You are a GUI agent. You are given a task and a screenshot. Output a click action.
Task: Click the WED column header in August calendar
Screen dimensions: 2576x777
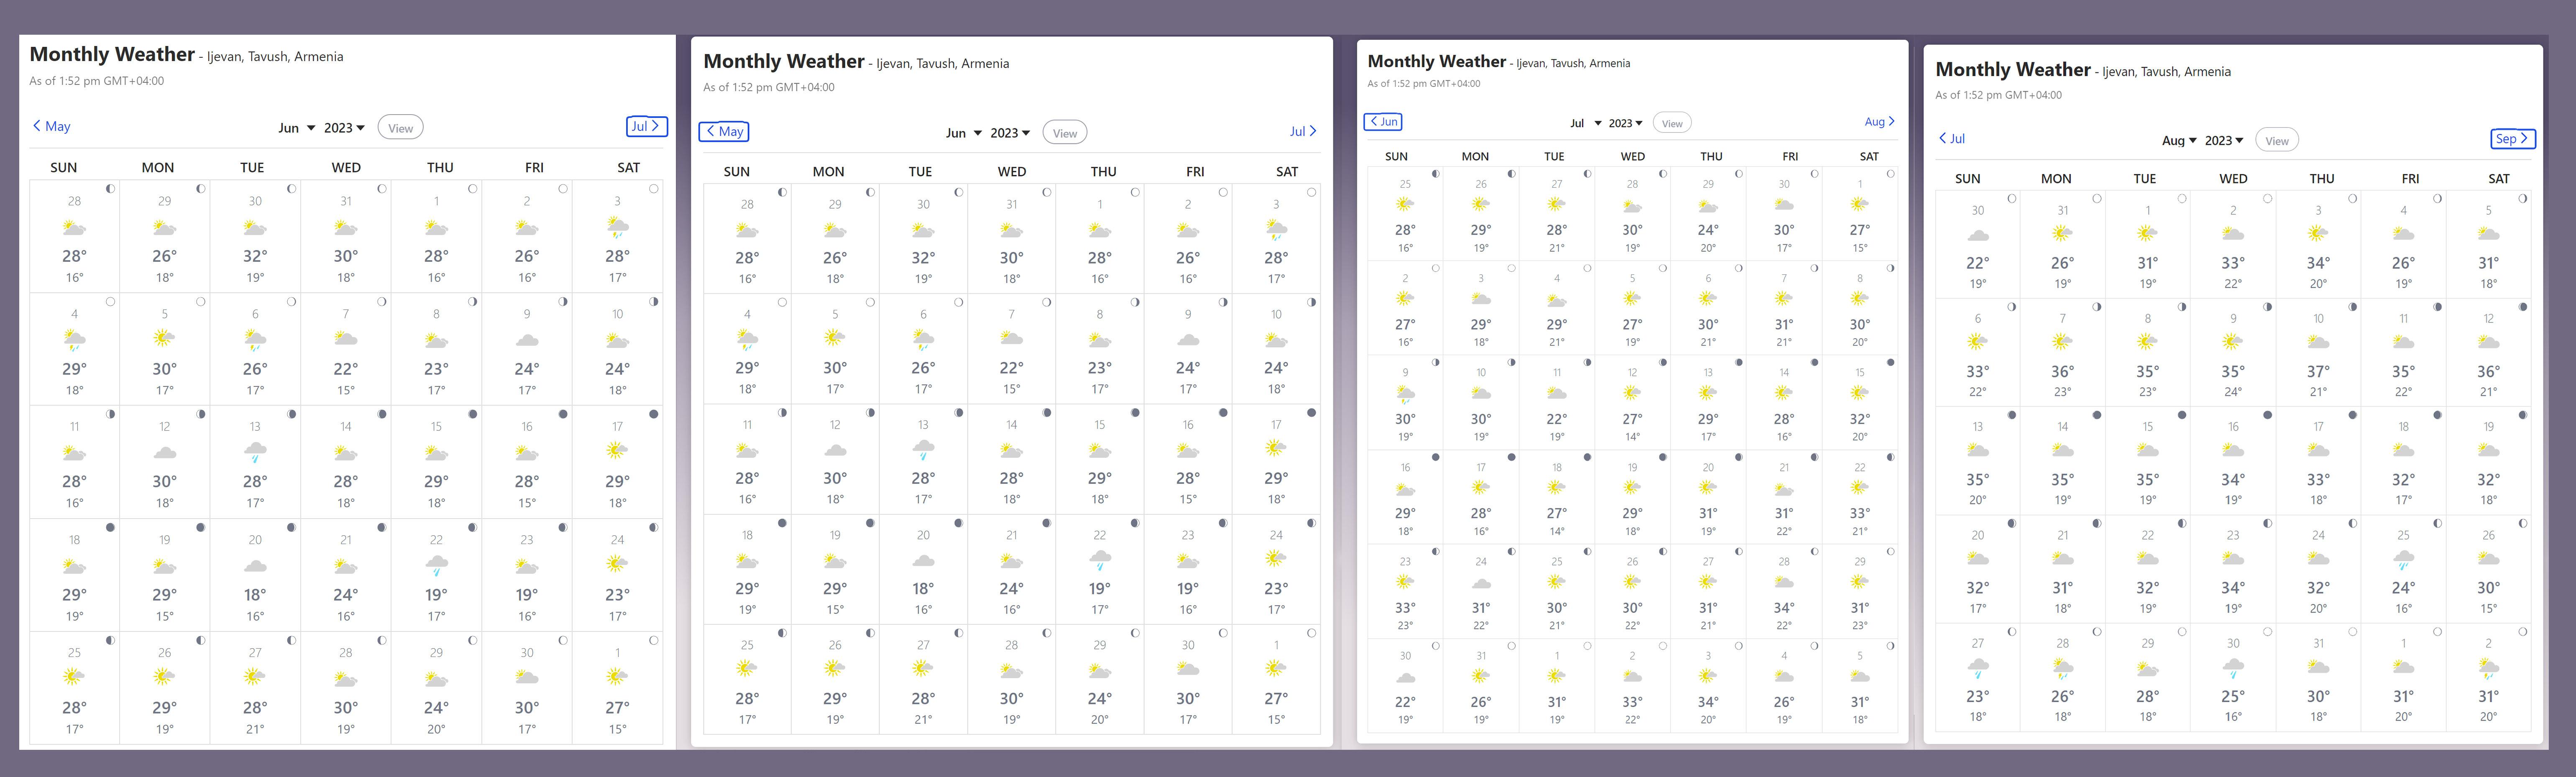point(2233,179)
